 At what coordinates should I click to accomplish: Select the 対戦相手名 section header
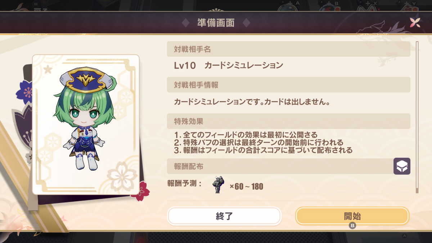(288, 49)
